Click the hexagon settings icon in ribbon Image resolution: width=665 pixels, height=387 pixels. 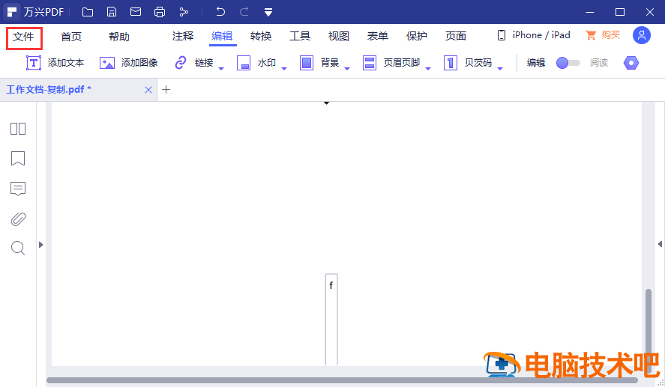point(631,63)
